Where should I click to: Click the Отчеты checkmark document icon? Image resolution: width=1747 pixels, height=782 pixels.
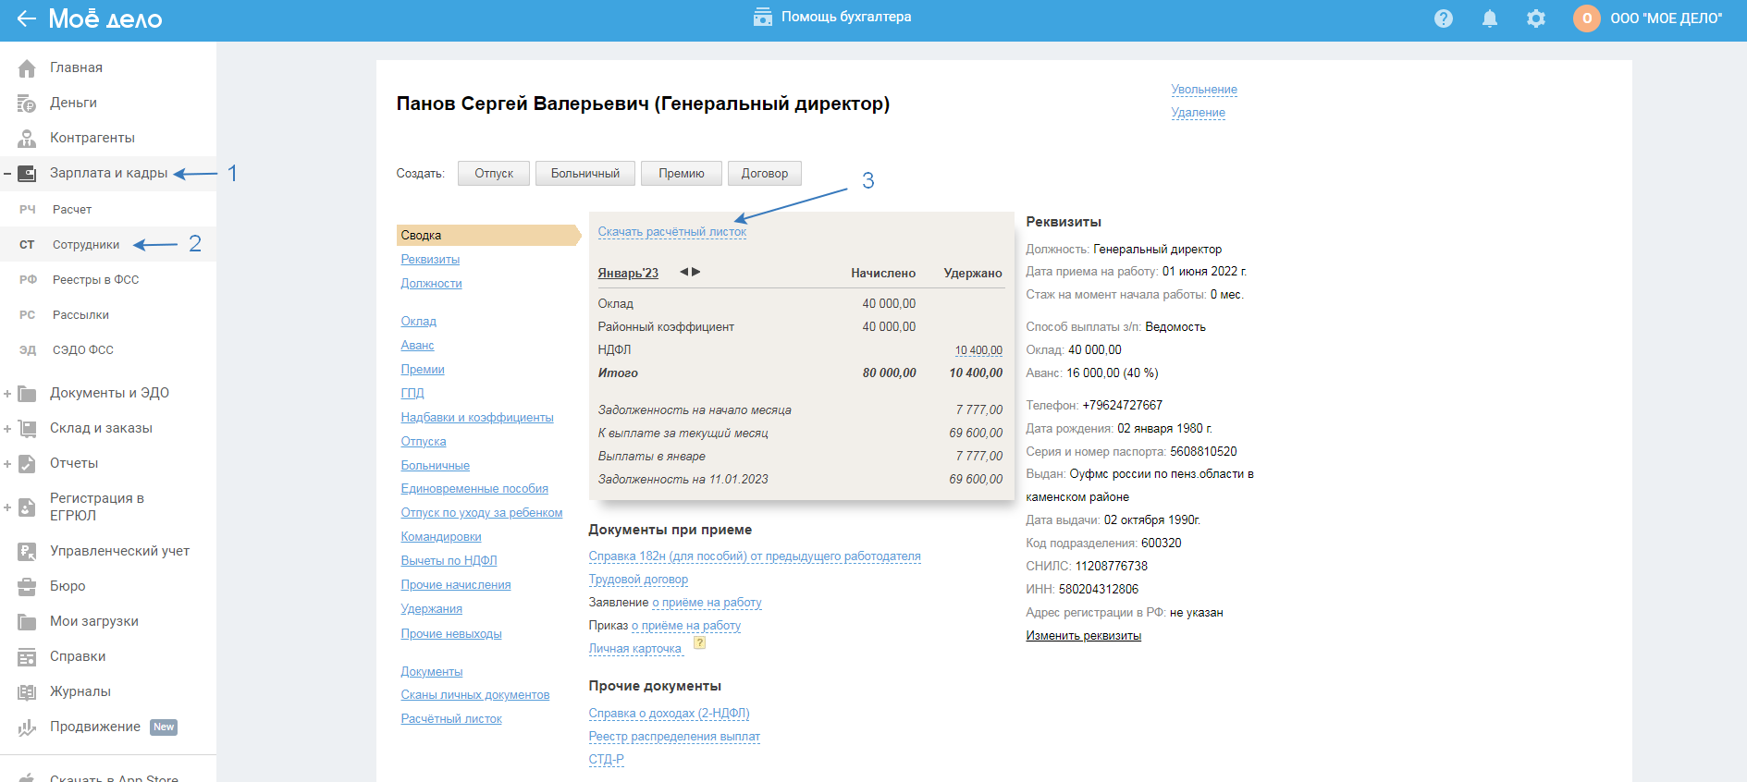[x=27, y=464]
